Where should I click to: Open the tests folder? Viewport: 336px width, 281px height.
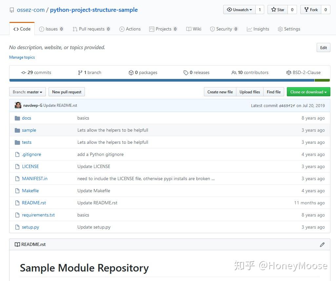pos(27,142)
